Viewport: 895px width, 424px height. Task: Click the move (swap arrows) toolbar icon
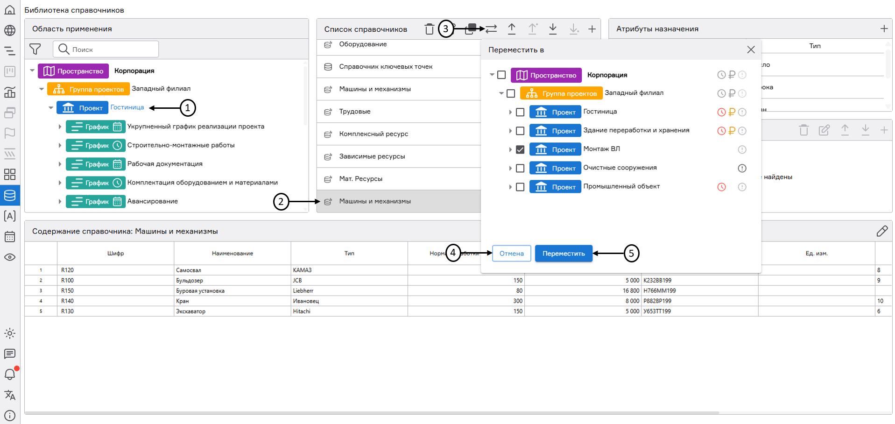pos(491,29)
